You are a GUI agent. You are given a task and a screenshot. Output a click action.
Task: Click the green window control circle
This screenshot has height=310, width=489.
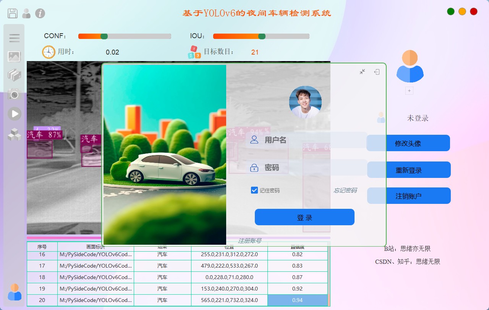tap(451, 11)
